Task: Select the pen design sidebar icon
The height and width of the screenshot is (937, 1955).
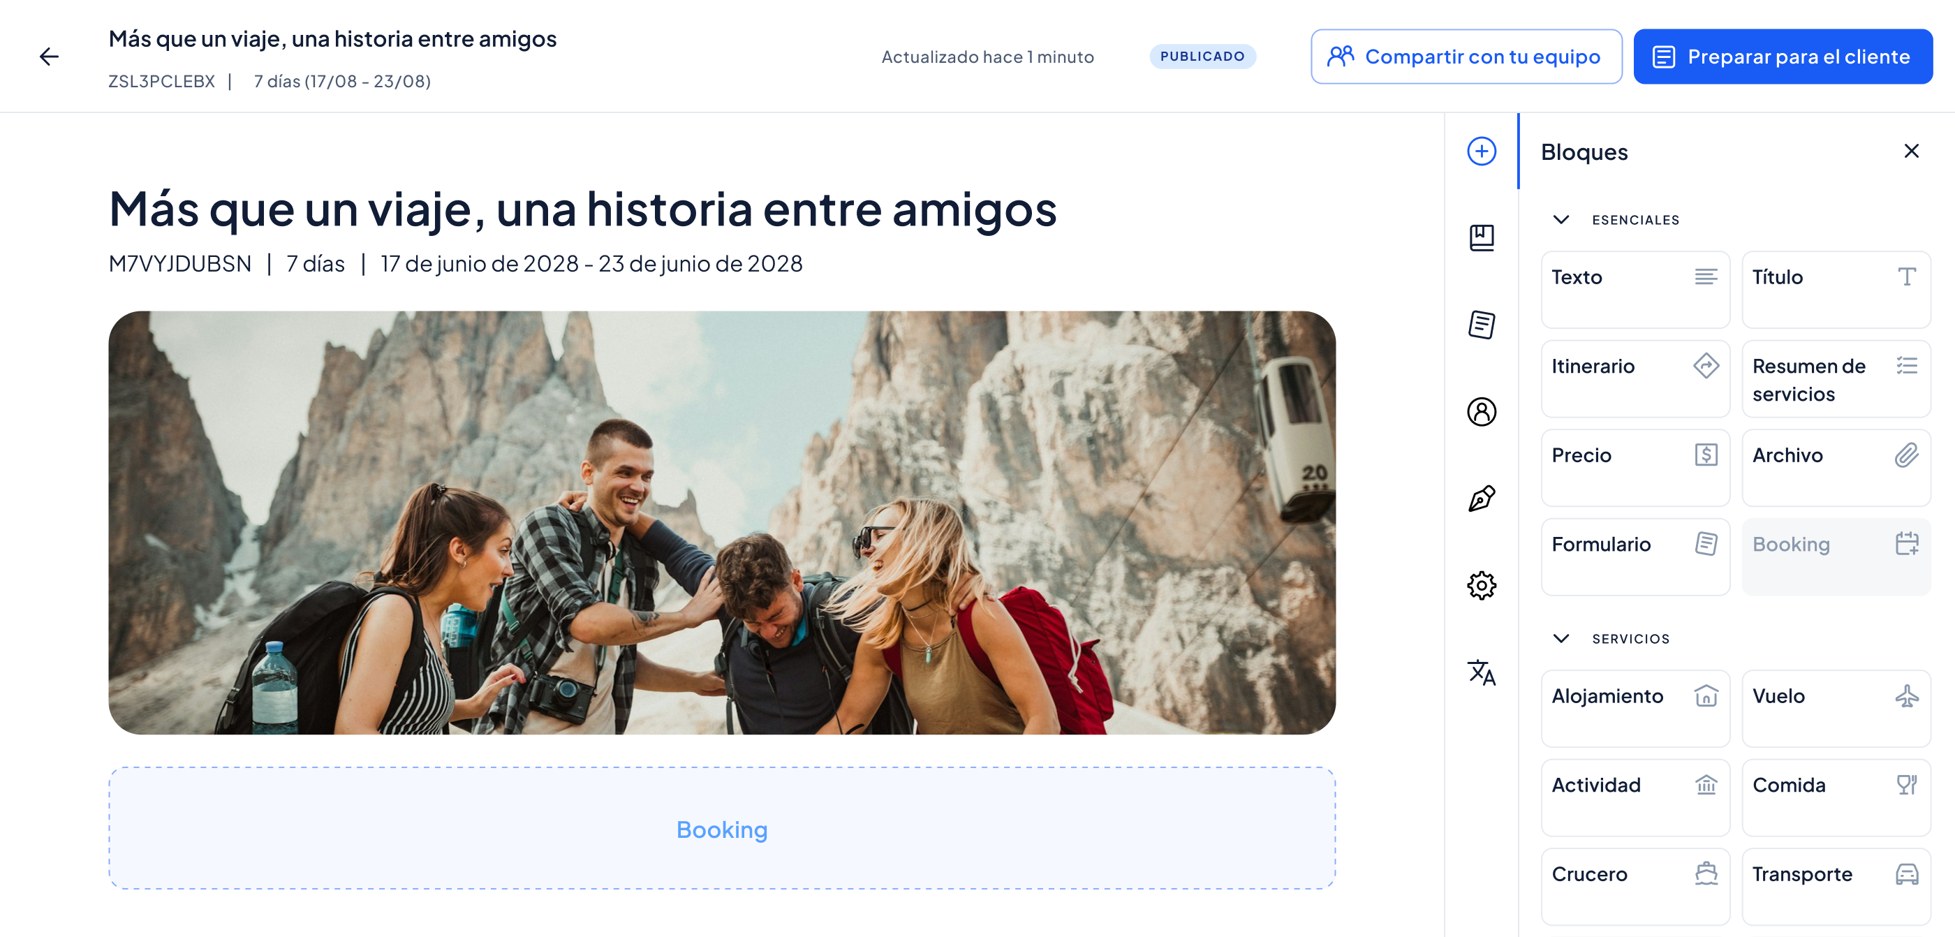Action: (1482, 499)
